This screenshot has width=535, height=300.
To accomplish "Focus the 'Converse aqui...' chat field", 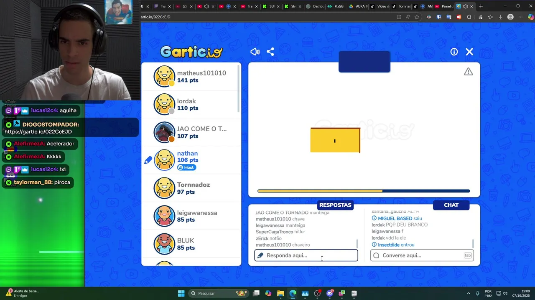I will tap(422, 255).
